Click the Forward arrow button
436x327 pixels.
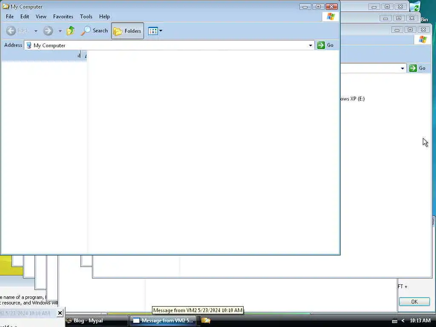click(x=48, y=31)
